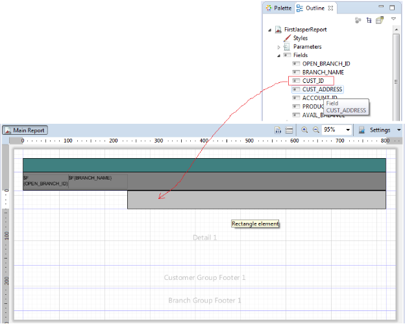
Task: Open the Settings dropdown arrow
Action: point(399,130)
